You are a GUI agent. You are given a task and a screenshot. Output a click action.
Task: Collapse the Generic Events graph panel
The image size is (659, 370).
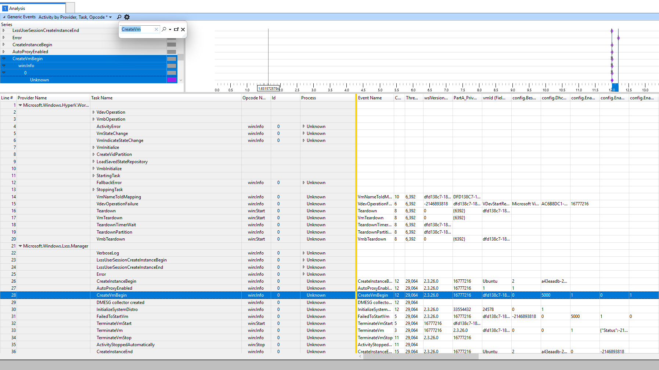click(4, 17)
